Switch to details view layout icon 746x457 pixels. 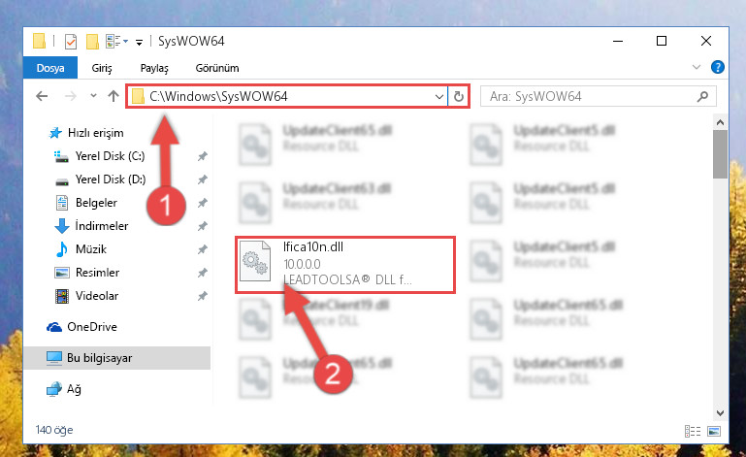click(x=693, y=432)
